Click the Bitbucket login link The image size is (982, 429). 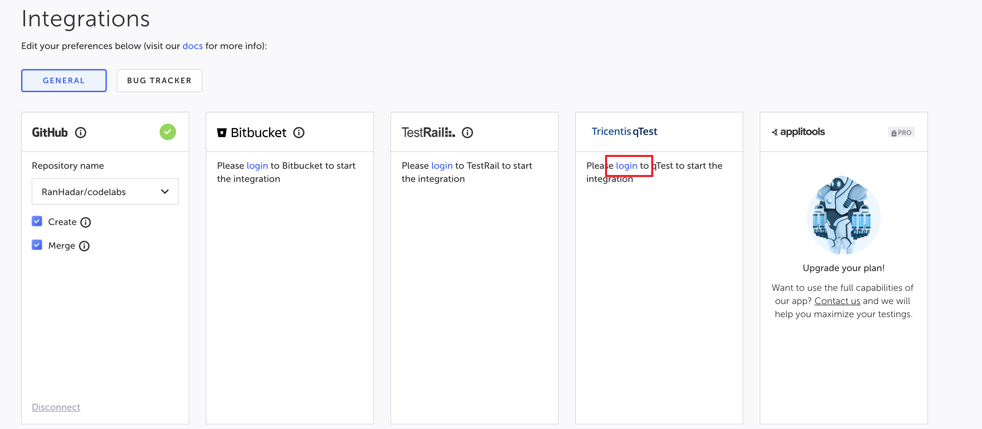(257, 166)
